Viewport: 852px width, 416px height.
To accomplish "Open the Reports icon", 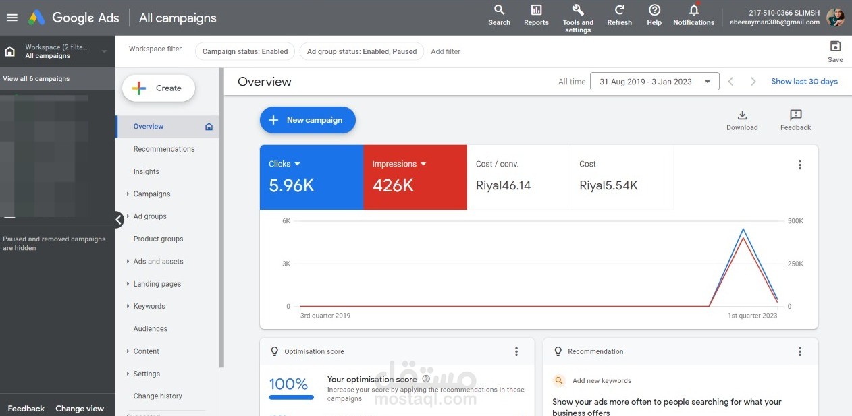I will (536, 15).
